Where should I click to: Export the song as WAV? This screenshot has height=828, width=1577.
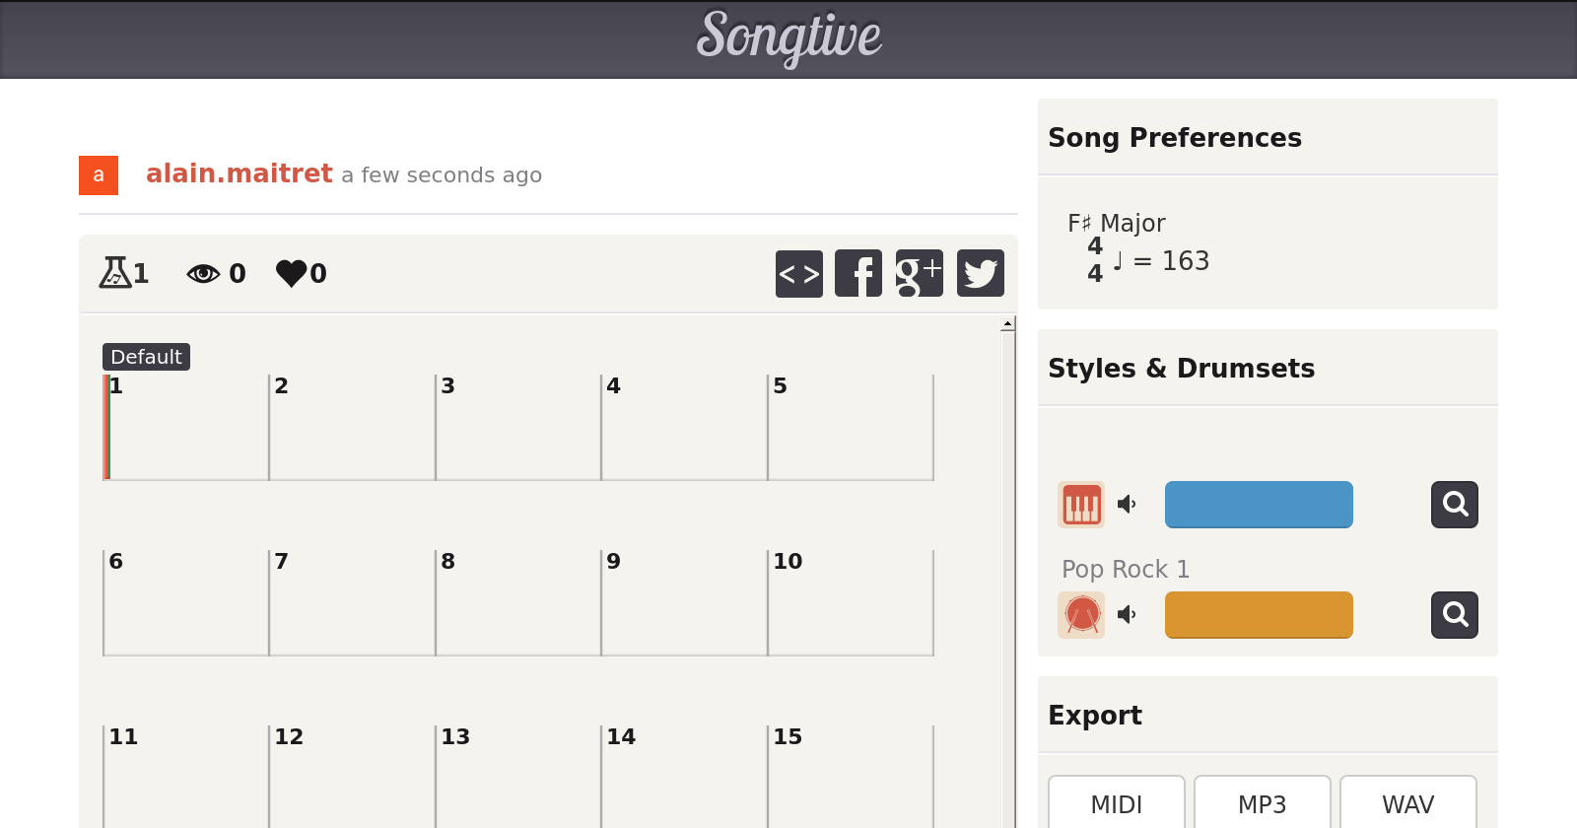point(1407,804)
